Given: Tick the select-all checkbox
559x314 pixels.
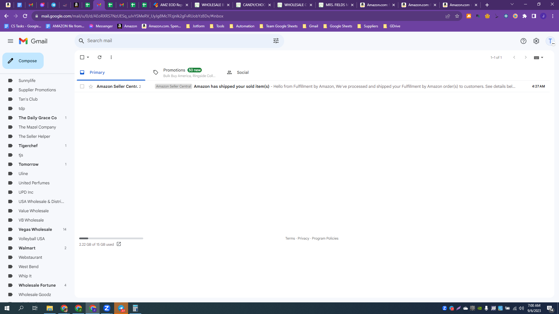Looking at the screenshot, I should pos(82,57).
